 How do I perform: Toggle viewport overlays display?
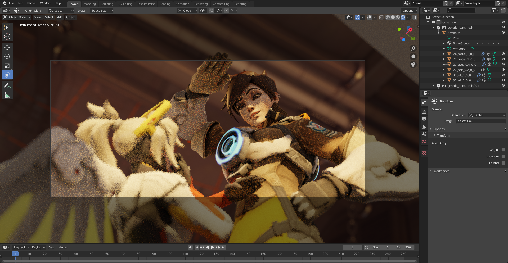tap(369, 17)
